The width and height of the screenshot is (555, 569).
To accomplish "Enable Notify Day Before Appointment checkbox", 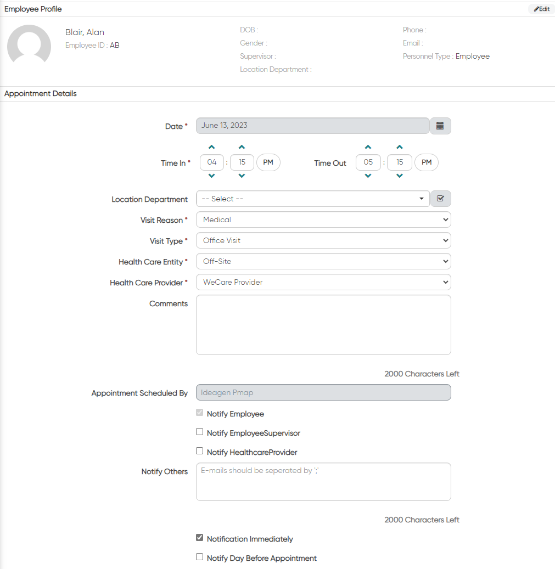I will pos(200,557).
